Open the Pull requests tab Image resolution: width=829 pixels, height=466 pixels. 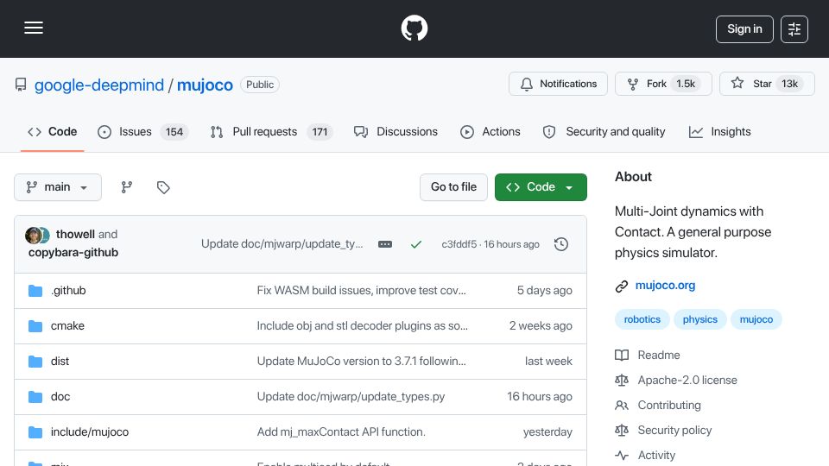(x=271, y=131)
